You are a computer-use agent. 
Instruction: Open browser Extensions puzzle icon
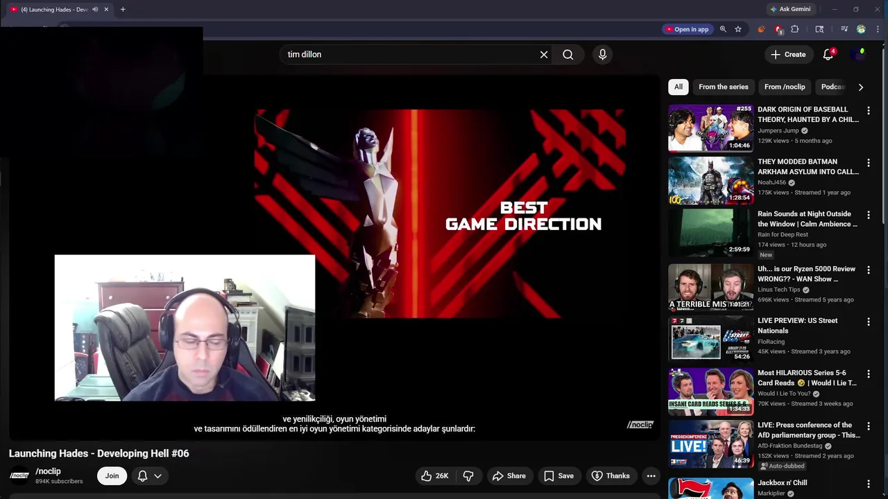click(795, 29)
